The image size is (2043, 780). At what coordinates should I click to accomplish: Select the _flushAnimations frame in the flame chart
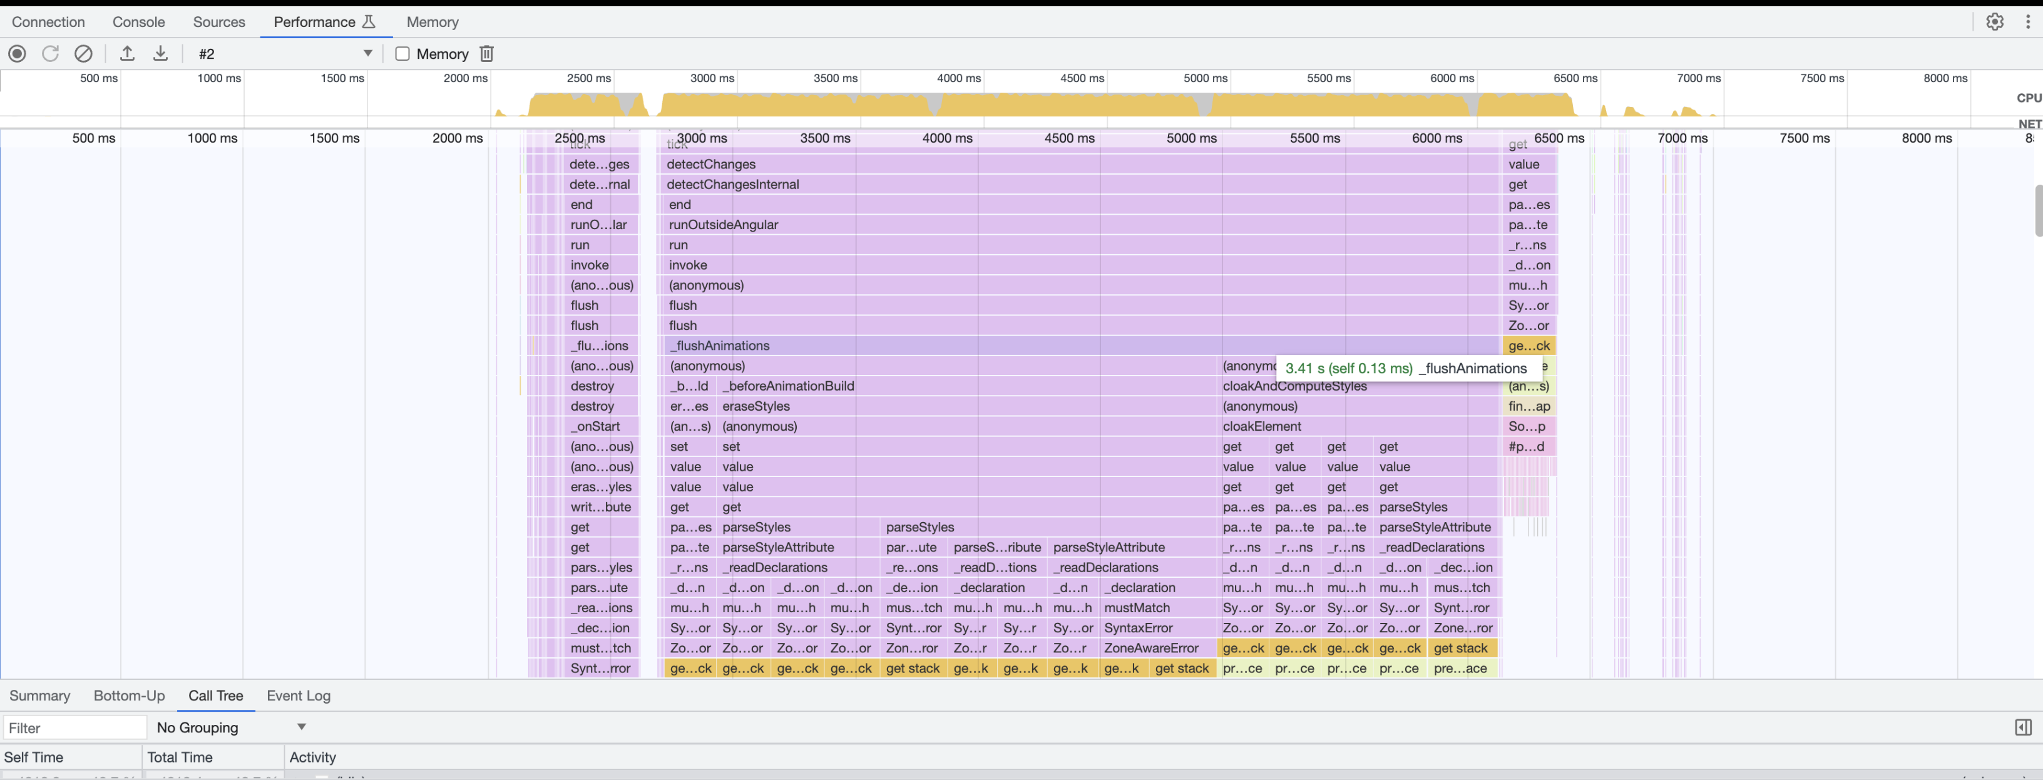pos(793,345)
